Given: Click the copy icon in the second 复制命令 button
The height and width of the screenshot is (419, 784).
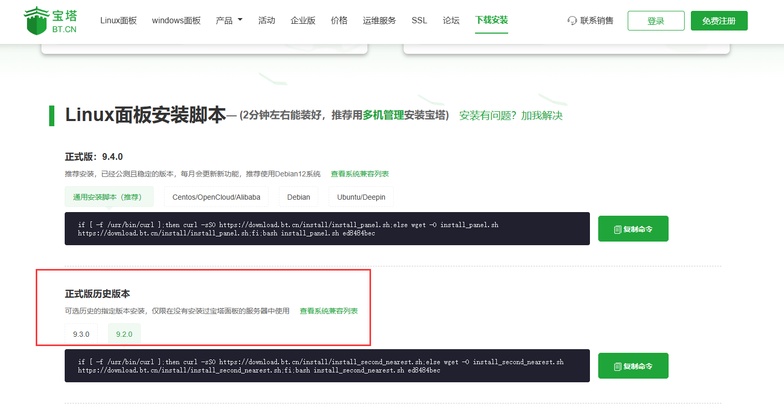Looking at the screenshot, I should pos(617,366).
